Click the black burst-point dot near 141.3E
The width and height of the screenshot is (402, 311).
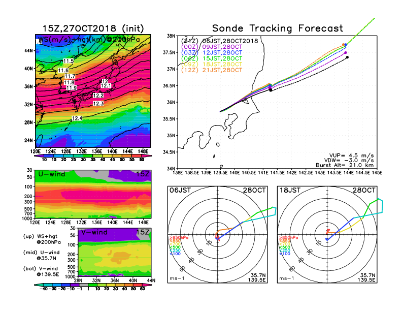(271, 90)
